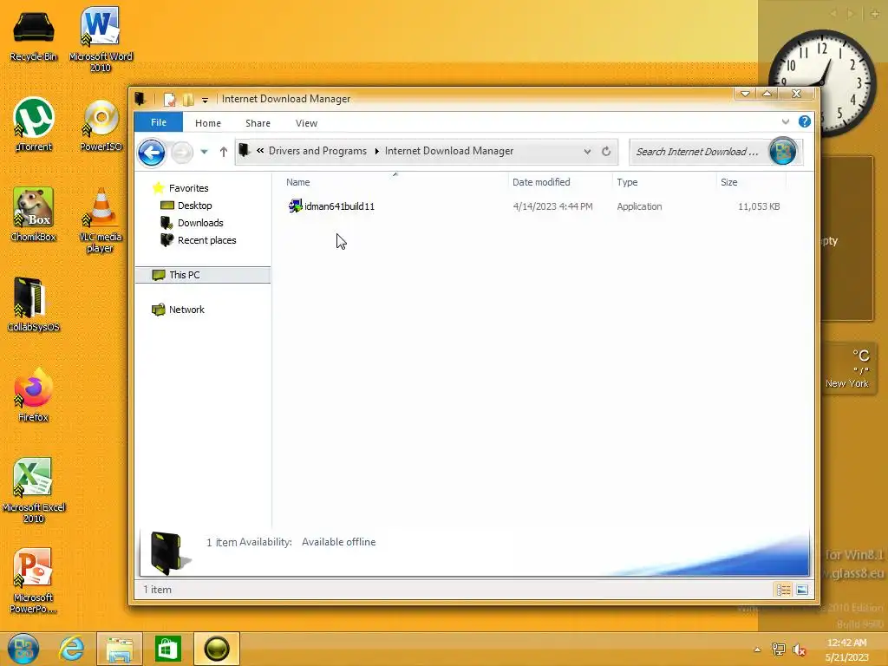Click the clock showing 12:42 AM
The height and width of the screenshot is (666, 888).
[x=846, y=650]
